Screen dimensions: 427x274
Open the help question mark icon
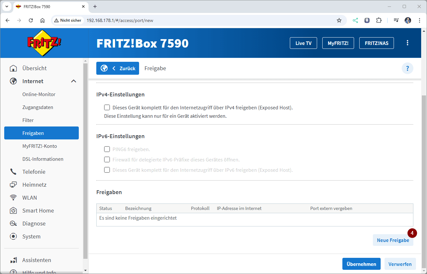tap(407, 68)
